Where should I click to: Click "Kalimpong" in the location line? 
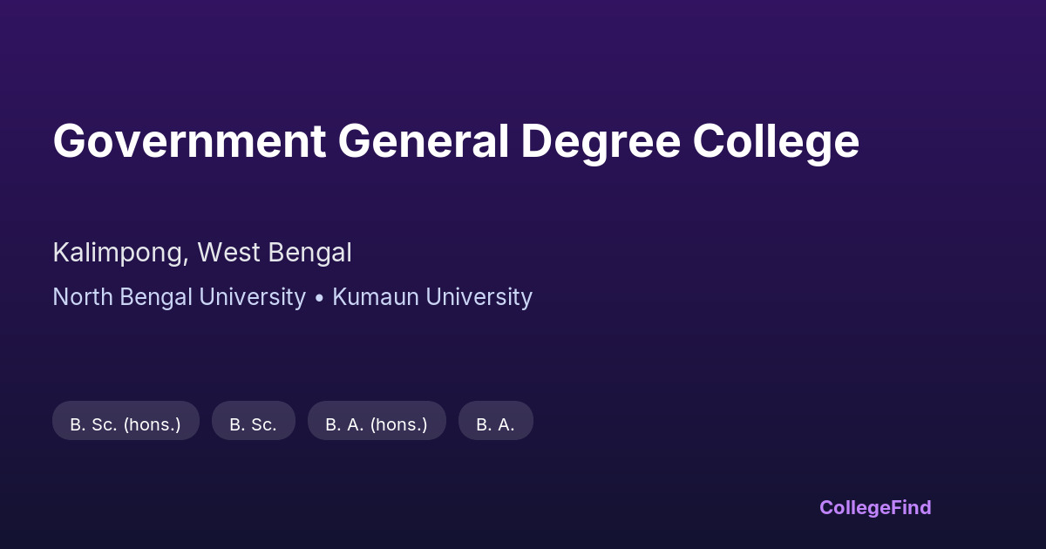118,253
